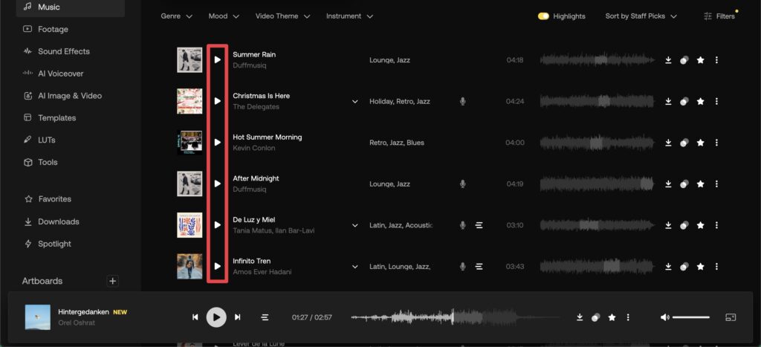Skip to next track in player bar
This screenshot has width=761, height=347.
(237, 317)
